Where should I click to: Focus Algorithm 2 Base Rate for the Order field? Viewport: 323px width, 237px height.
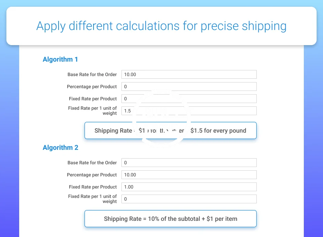click(x=189, y=163)
